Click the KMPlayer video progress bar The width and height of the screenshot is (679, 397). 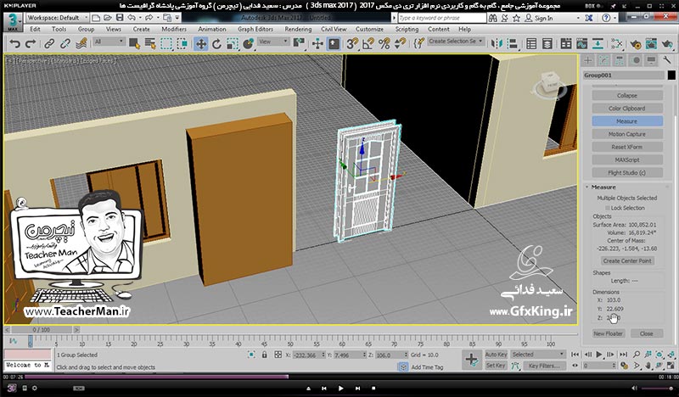[x=339, y=377]
